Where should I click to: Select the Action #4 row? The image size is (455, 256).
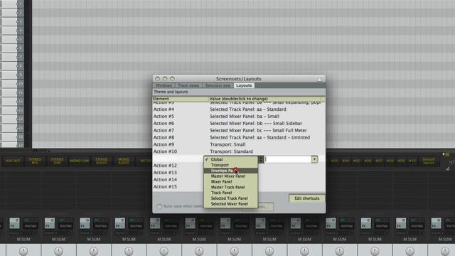(x=239, y=110)
